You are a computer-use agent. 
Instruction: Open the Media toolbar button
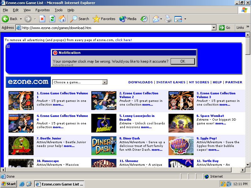[x=128, y=19]
